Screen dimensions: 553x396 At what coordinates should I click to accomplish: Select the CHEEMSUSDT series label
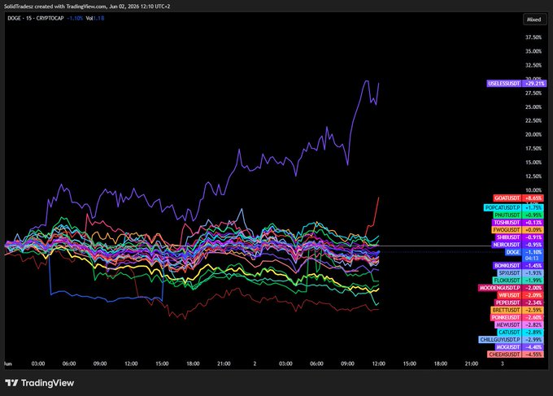pos(505,355)
